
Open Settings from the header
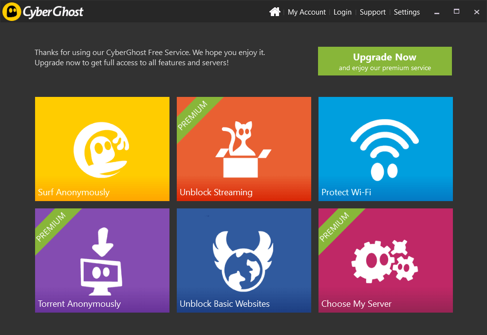point(407,12)
